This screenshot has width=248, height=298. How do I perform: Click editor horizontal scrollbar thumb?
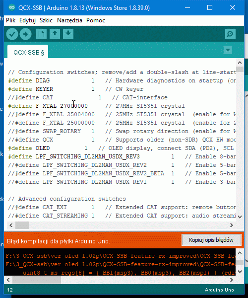22,225
